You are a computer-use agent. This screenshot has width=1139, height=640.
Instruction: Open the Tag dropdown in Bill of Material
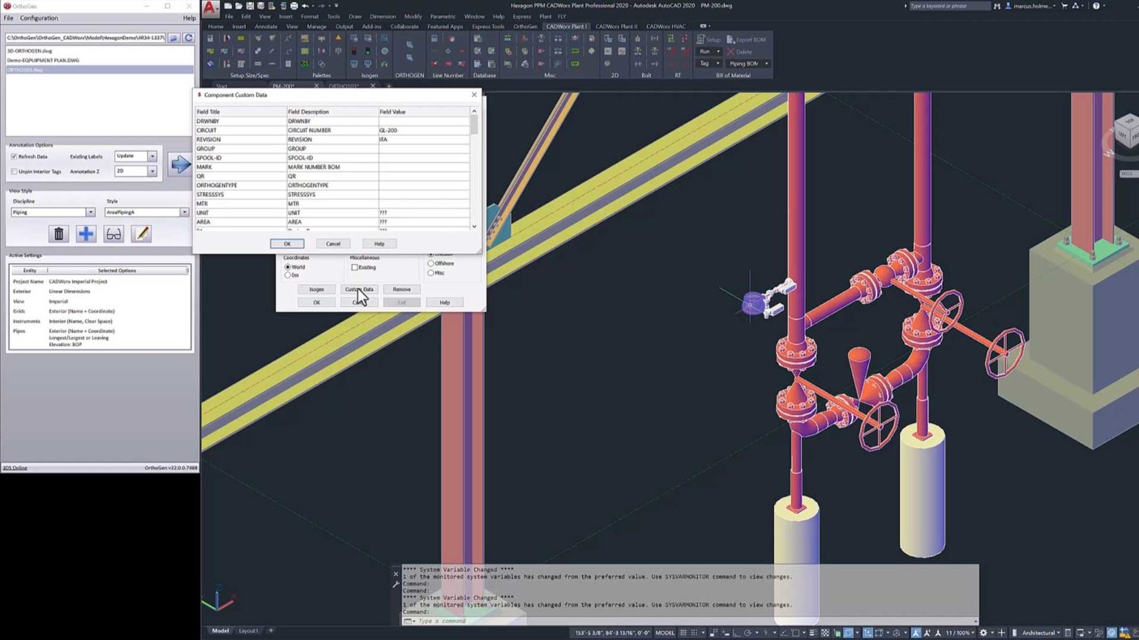709,63
